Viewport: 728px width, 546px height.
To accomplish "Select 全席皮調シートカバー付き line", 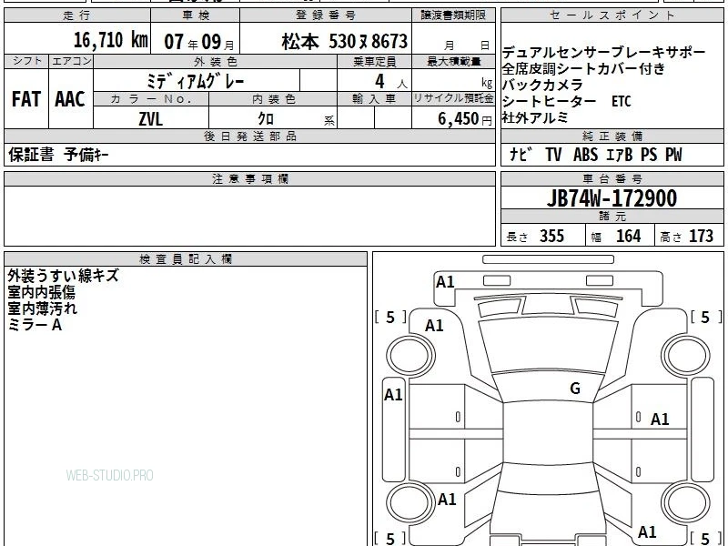I will click(583, 69).
